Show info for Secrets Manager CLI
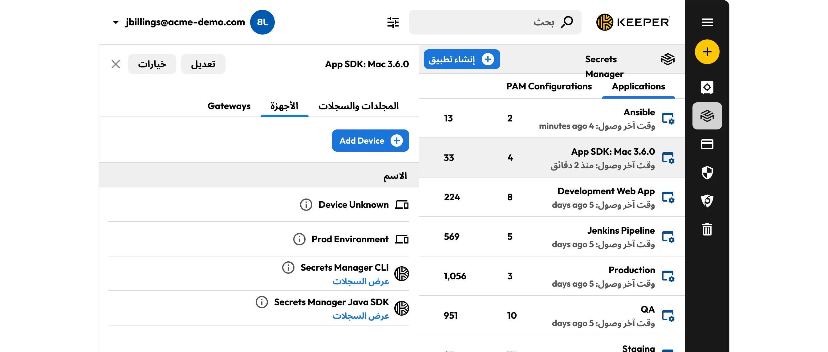 click(288, 267)
